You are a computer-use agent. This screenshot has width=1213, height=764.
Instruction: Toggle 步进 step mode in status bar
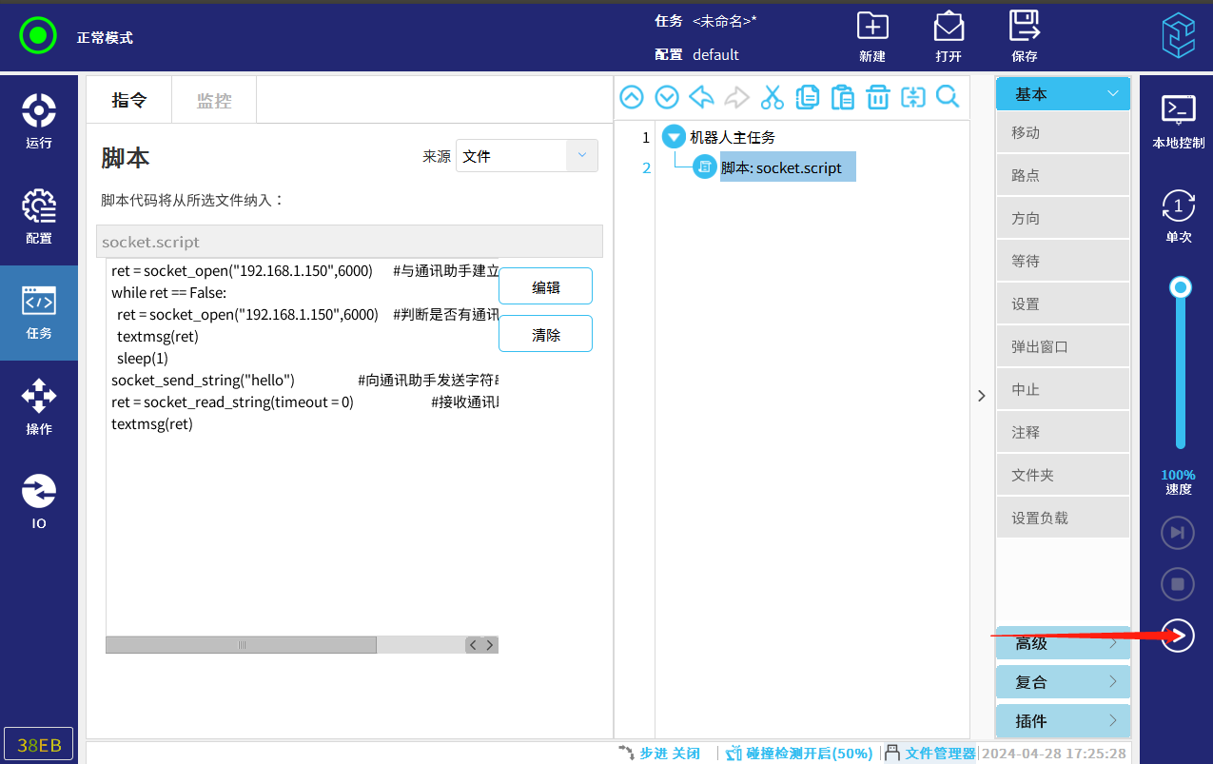[x=660, y=753]
